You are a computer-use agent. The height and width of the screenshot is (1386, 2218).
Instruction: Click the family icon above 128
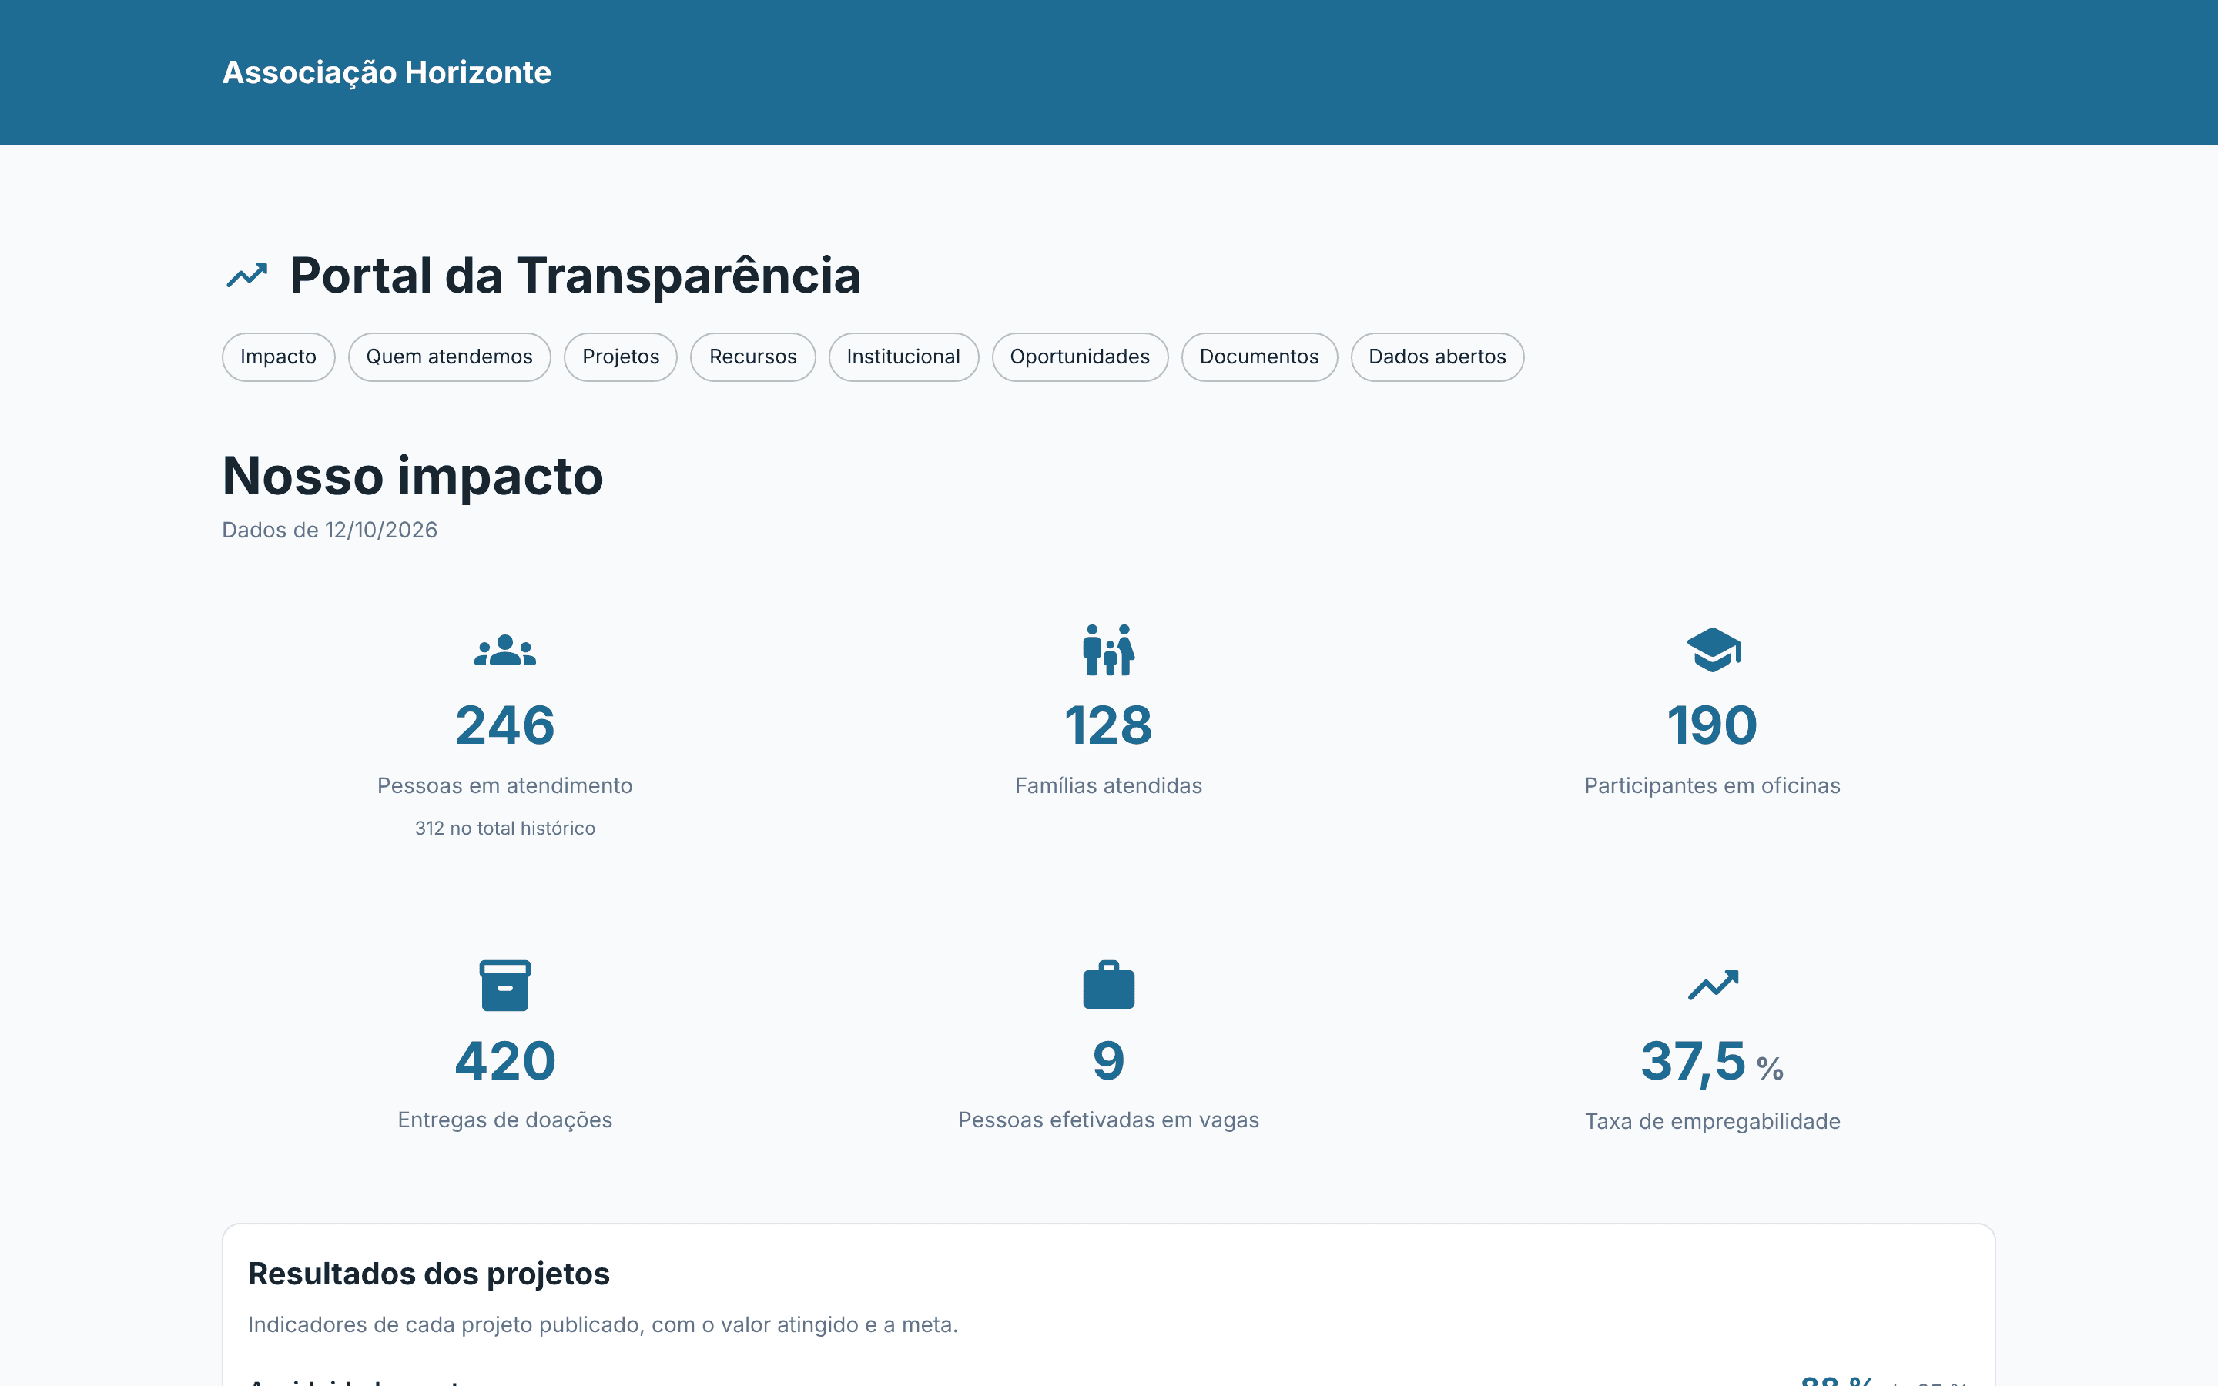point(1108,650)
